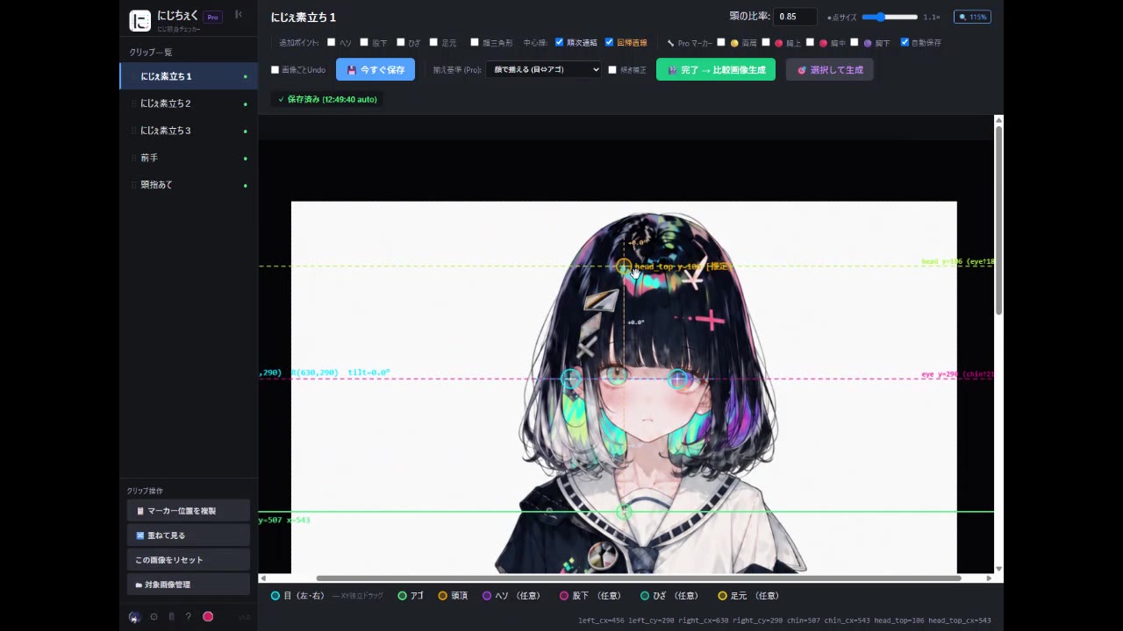Click 完了 → 比較画像生成 button
Viewport: 1123px width, 631px height.
point(716,69)
